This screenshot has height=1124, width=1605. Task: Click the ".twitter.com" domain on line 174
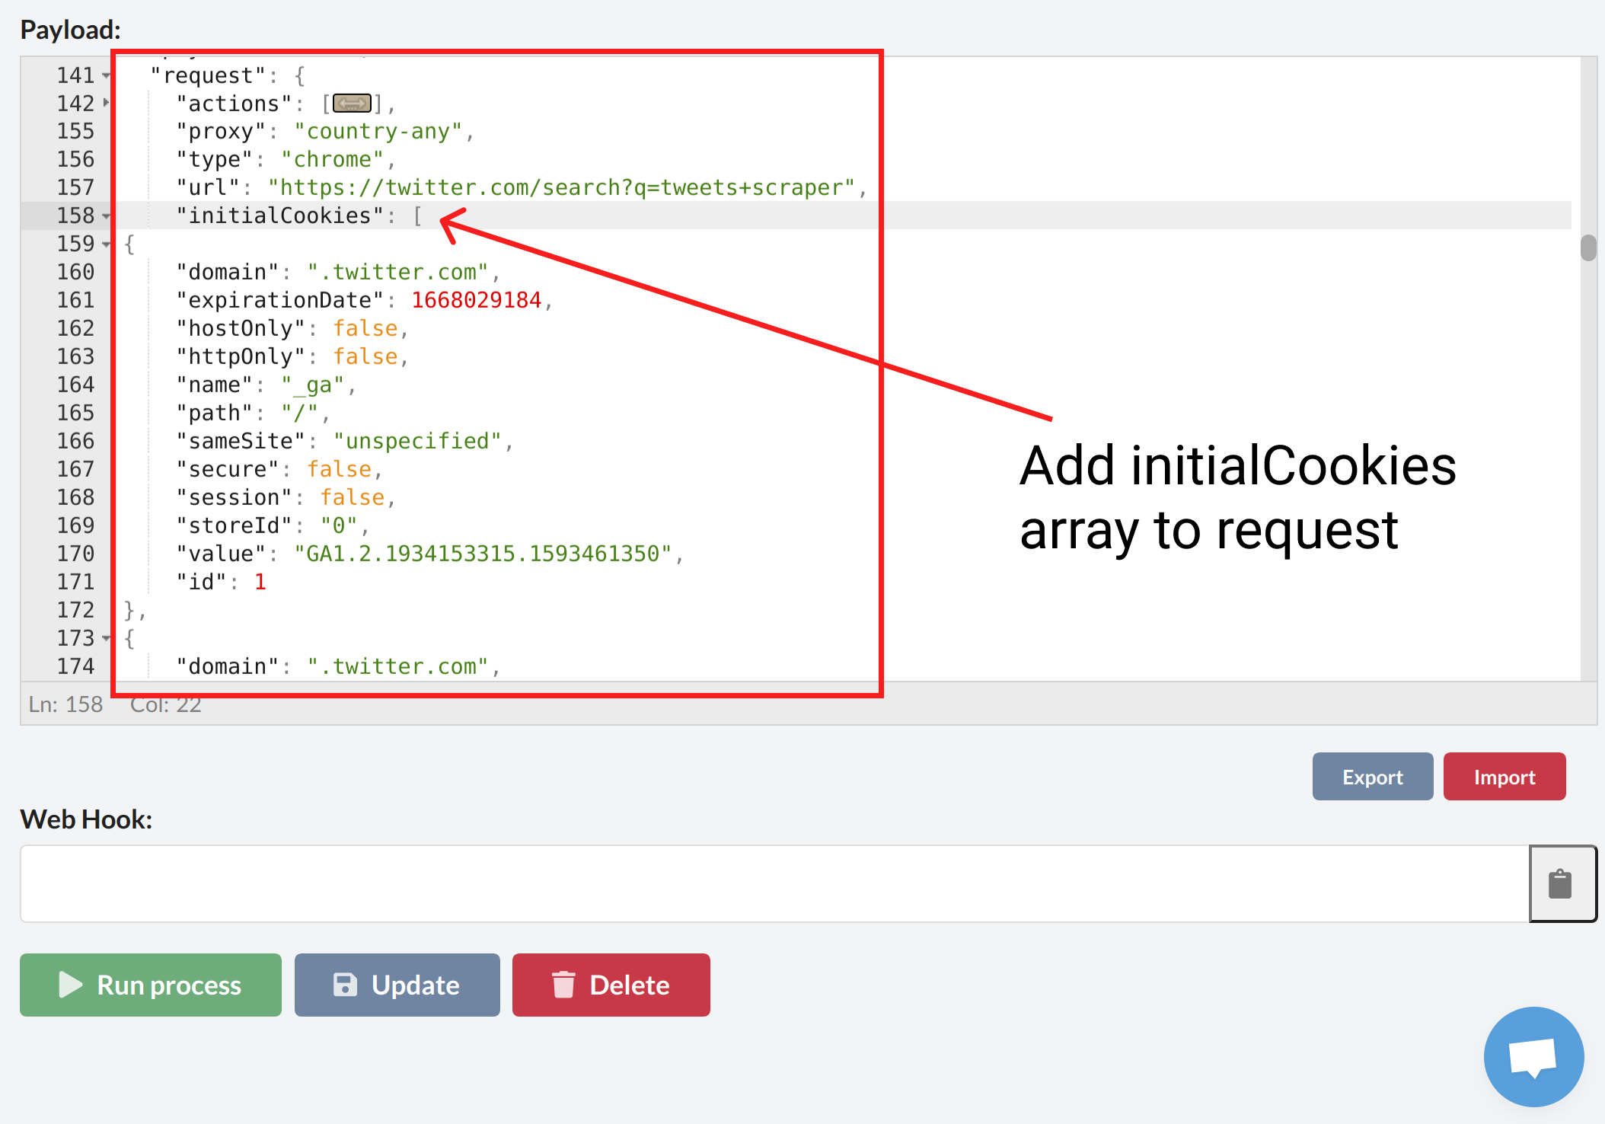click(x=397, y=667)
